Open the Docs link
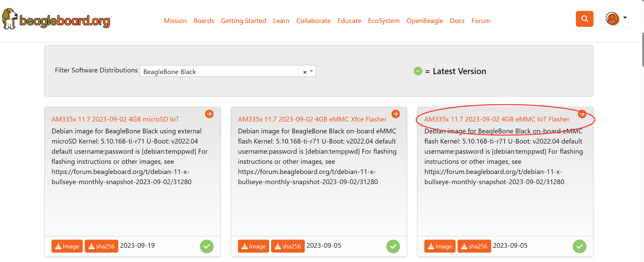The height and width of the screenshot is (262, 644). point(457,21)
